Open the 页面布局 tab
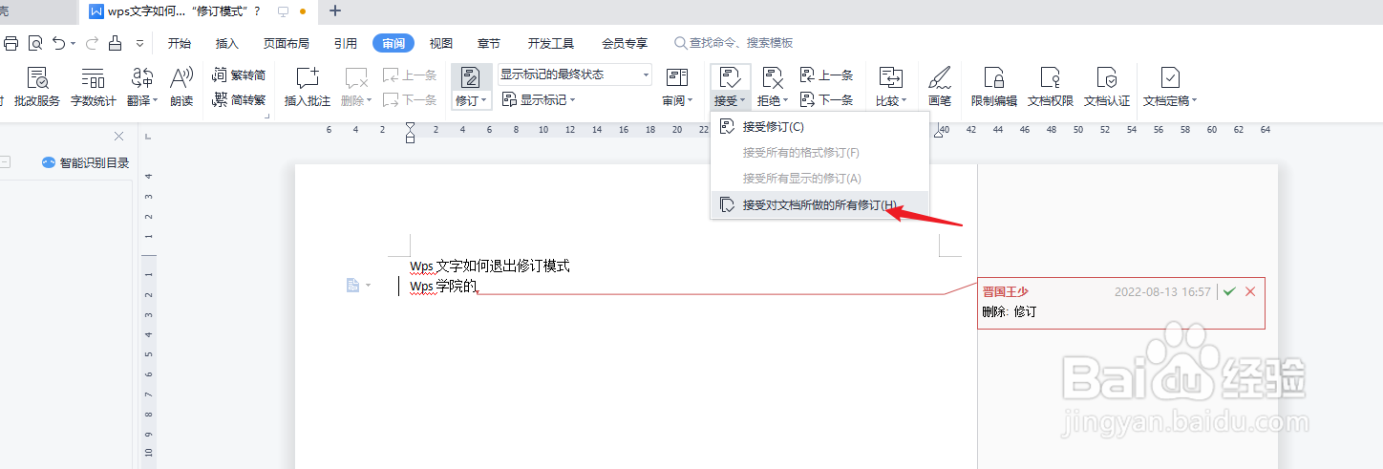The width and height of the screenshot is (1383, 469). [x=287, y=43]
